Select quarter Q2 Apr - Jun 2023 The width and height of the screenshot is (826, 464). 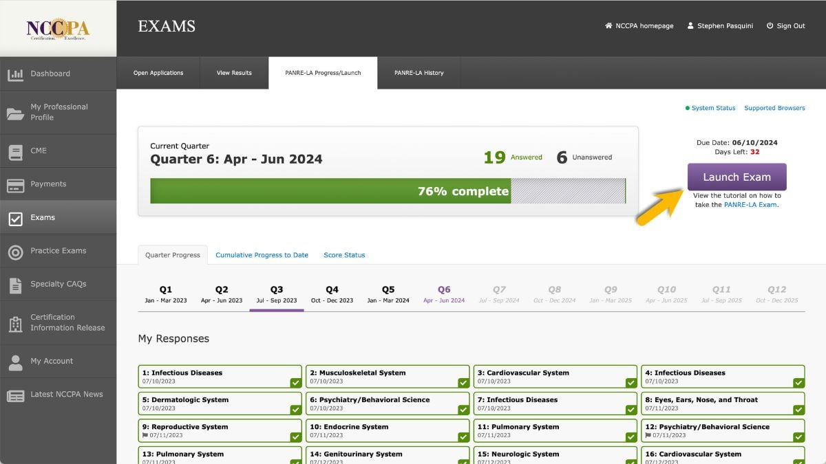[x=222, y=295]
